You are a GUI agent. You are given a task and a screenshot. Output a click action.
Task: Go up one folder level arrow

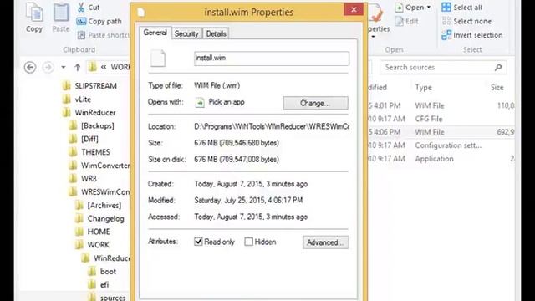click(x=78, y=67)
